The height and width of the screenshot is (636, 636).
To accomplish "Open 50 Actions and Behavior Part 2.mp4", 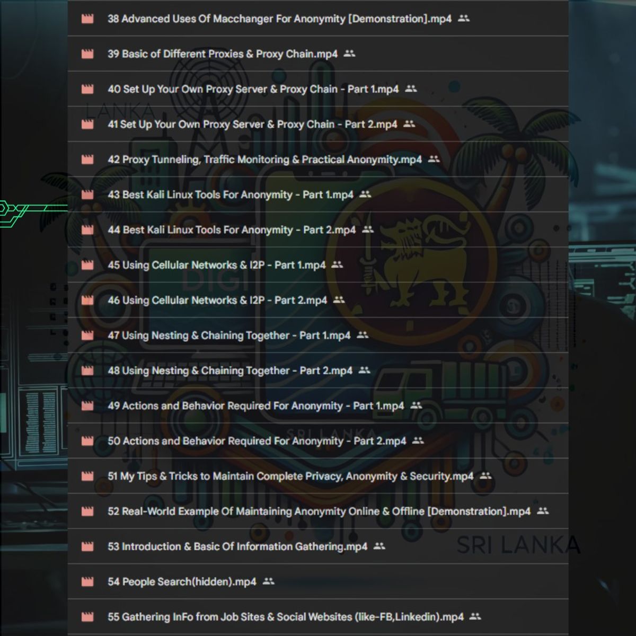I will pos(257,441).
